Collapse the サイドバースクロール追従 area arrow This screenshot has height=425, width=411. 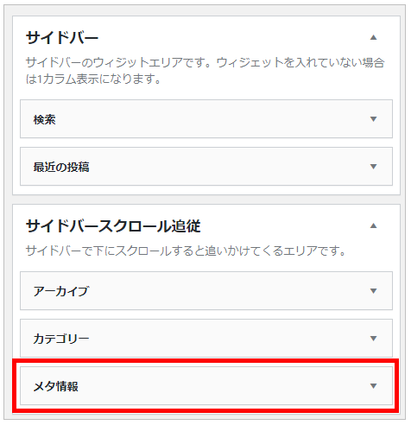373,225
